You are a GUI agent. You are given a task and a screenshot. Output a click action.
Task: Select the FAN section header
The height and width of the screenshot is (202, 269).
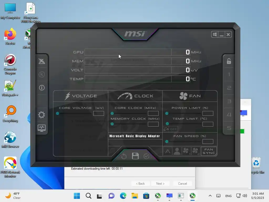click(x=190, y=96)
